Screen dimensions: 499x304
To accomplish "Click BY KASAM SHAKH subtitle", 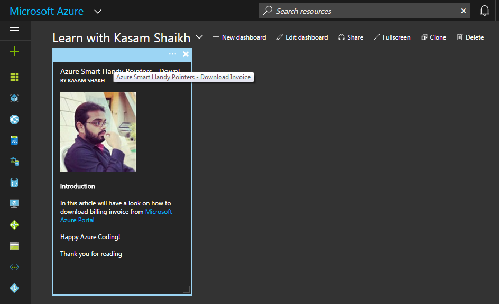I will coord(82,81).
